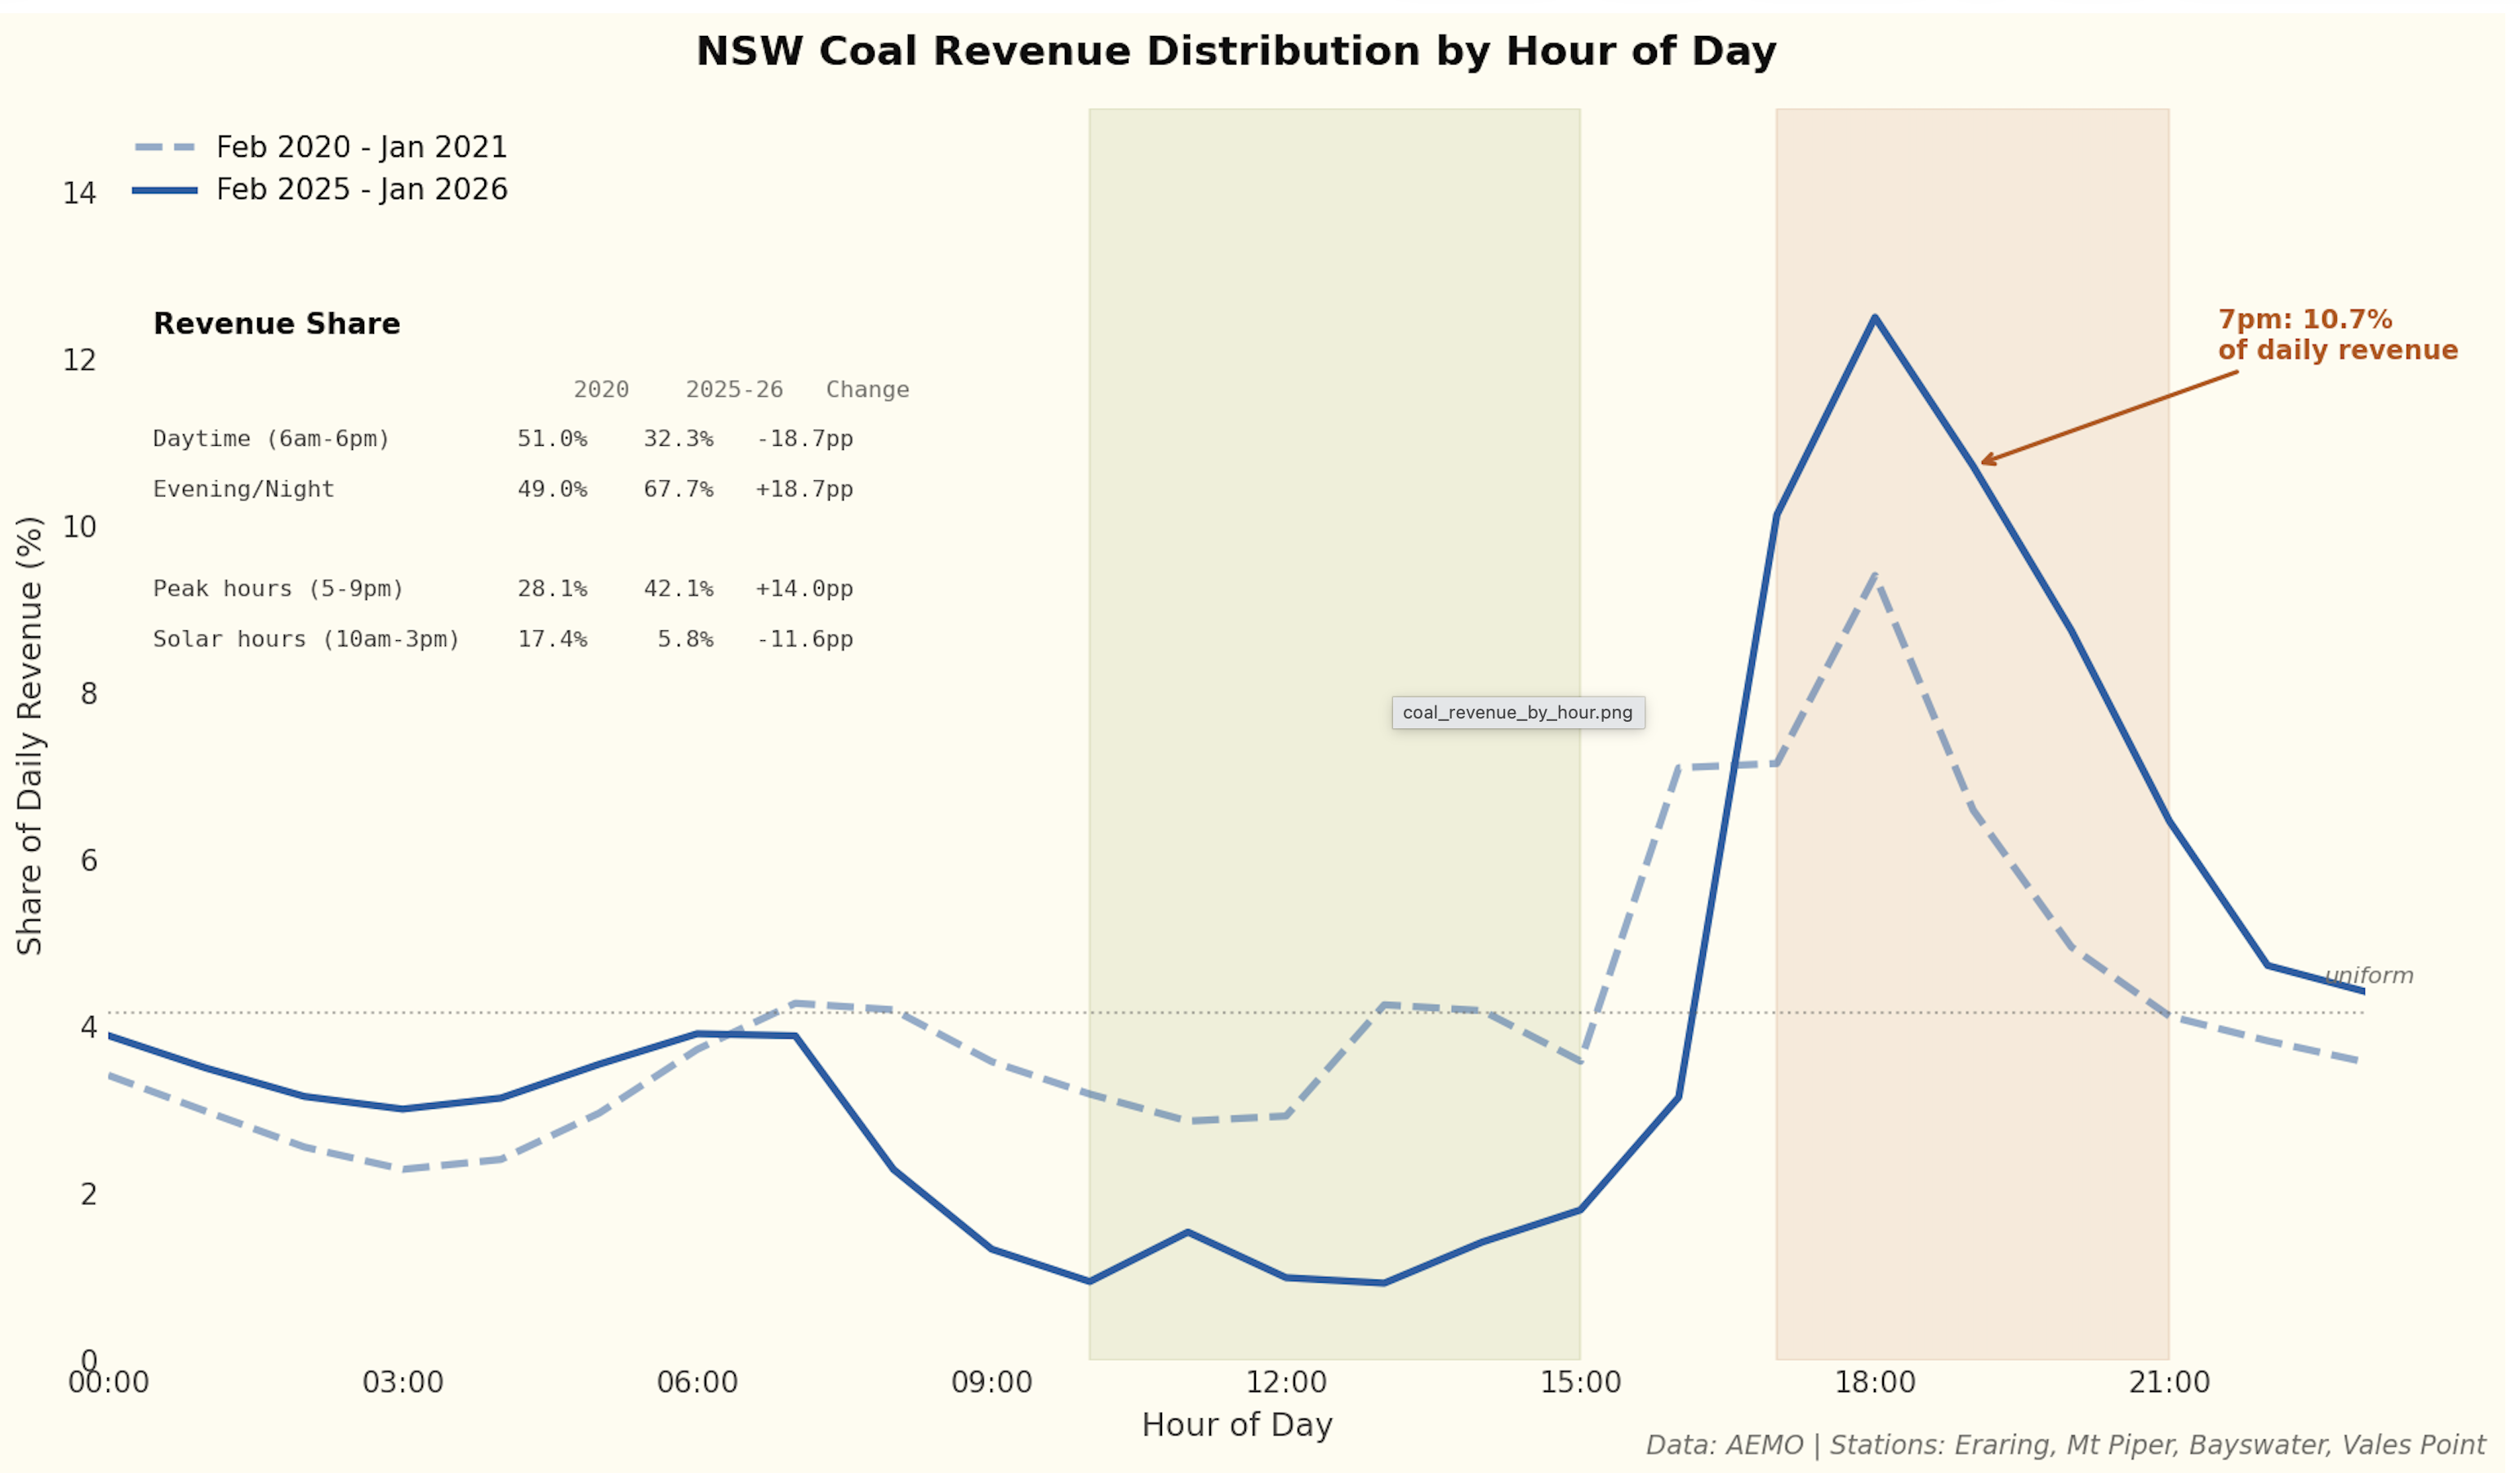Click the Feb 2025 - Jan 2026 legend label
The height and width of the screenshot is (1473, 2520).
pyautogui.click(x=361, y=190)
